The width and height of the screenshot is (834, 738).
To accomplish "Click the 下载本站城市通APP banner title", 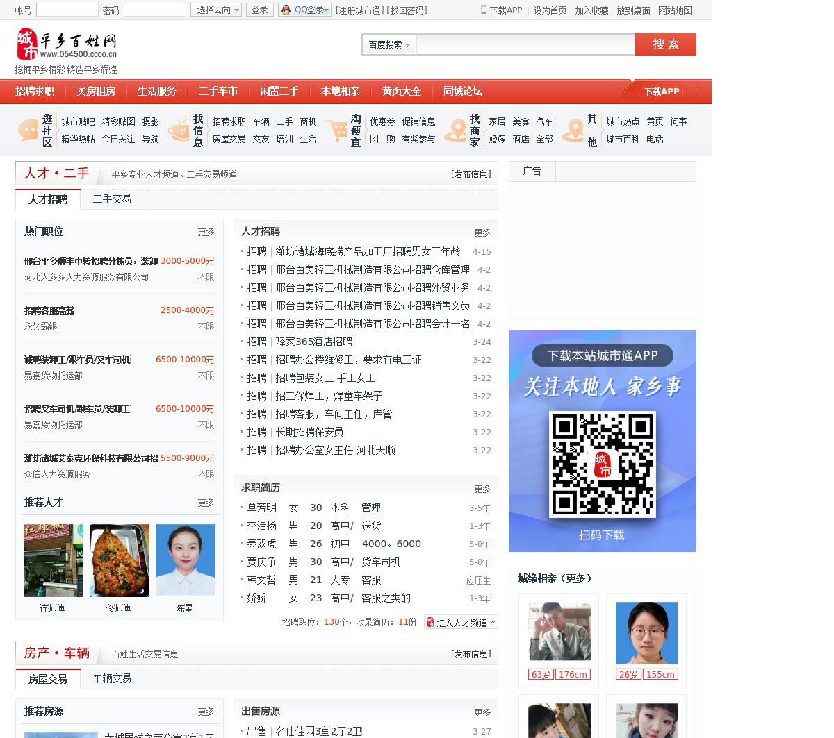I will 602,355.
